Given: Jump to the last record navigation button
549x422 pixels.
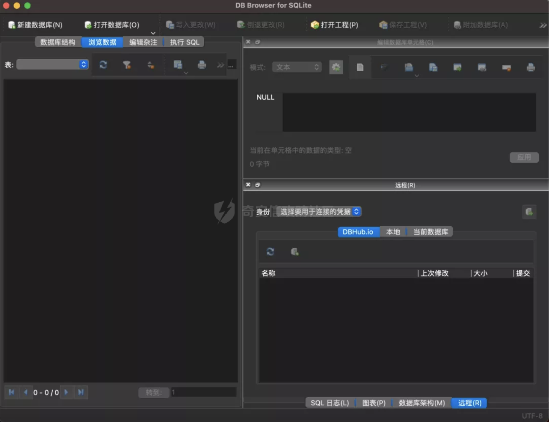Looking at the screenshot, I should (x=81, y=392).
